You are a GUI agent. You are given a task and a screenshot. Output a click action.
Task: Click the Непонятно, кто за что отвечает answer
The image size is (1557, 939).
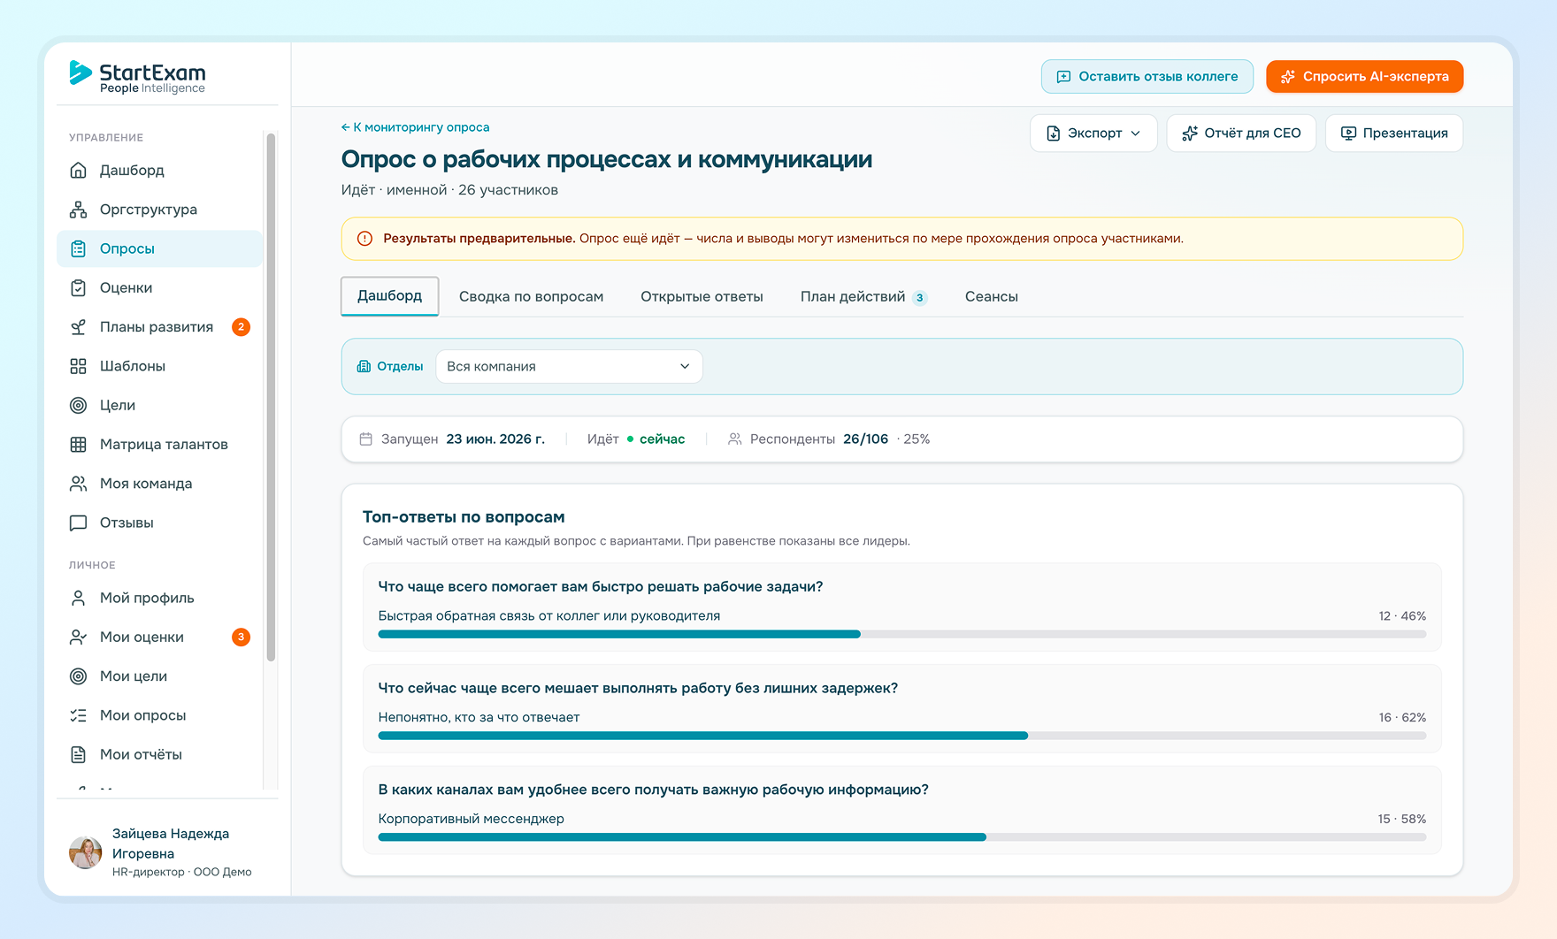tap(479, 717)
